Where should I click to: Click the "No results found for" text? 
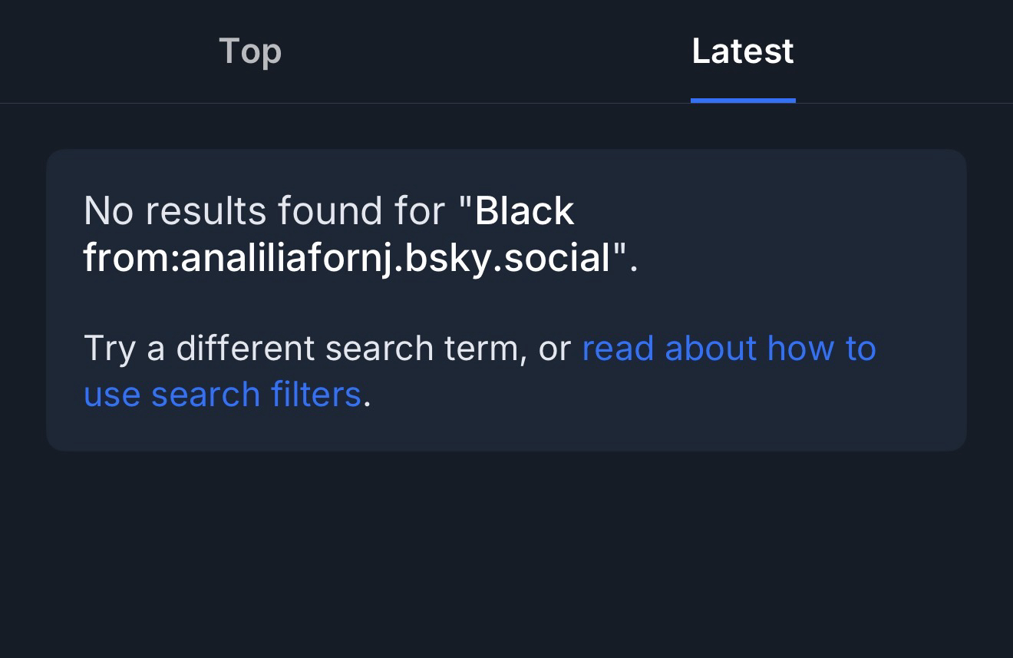tap(264, 211)
